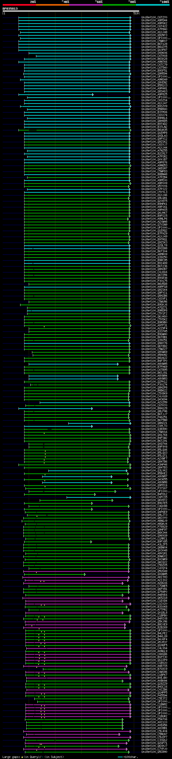Viewport: 172px width, 759px height.
Task: Select the UniRef100_B6SK28 entry
Action: pos(154,59)
